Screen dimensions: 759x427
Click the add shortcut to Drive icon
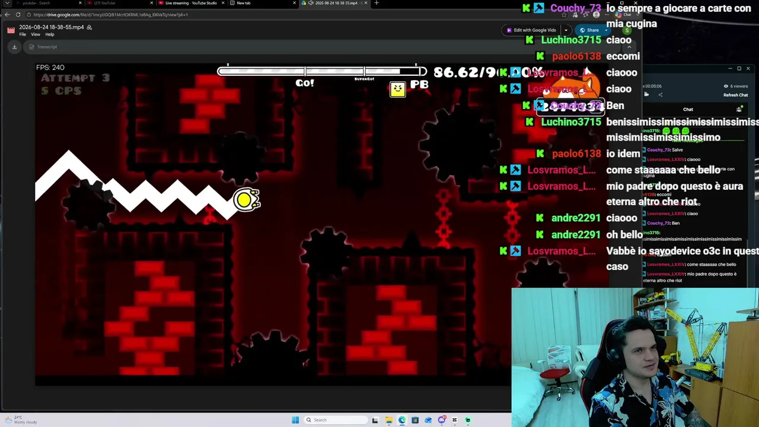pos(90,27)
